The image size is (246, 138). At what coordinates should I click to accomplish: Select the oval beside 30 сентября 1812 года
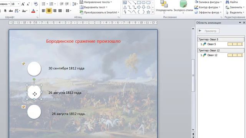(x=34, y=69)
